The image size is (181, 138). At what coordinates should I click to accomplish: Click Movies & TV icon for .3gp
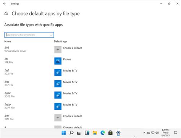[x=58, y=84]
